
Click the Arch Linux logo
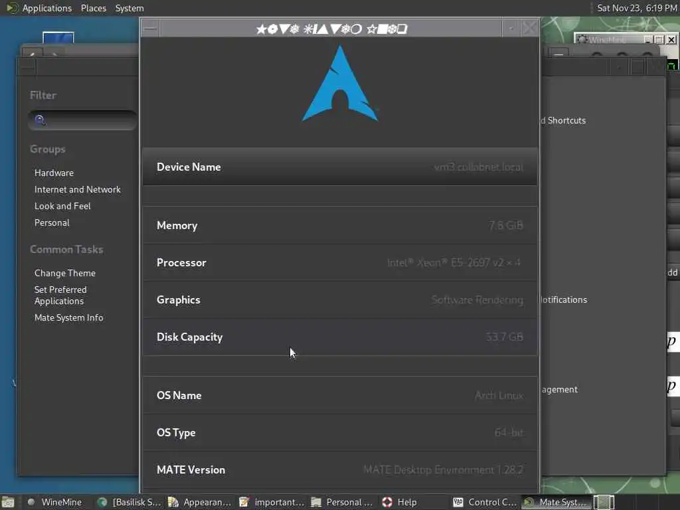point(340,84)
